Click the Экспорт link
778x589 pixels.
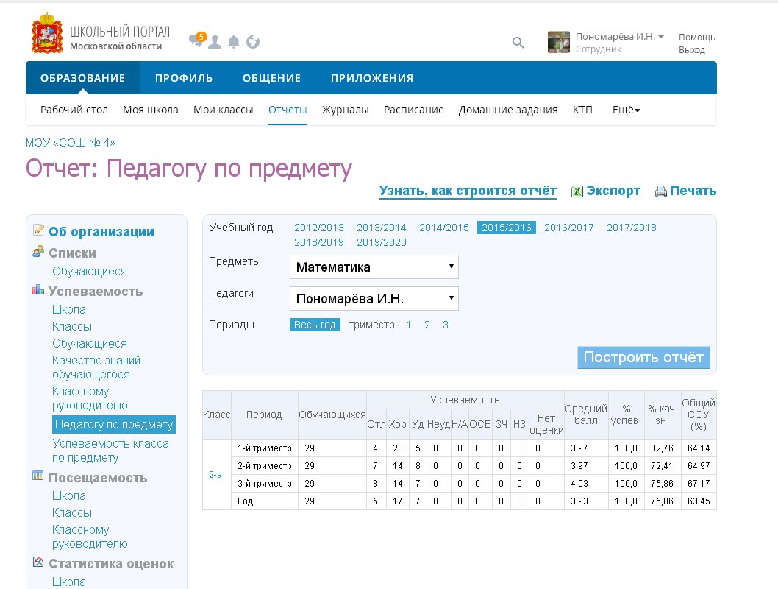[613, 191]
